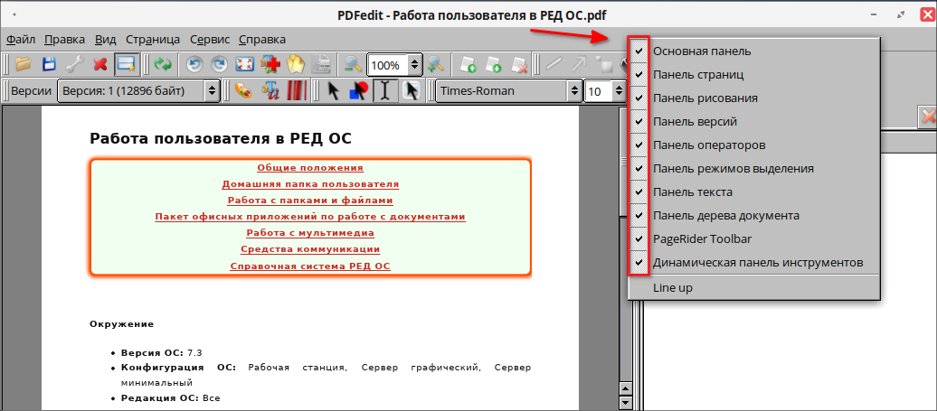937x411 pixels.
Task: Select 'Line up' in the popup menu
Action: tap(672, 287)
